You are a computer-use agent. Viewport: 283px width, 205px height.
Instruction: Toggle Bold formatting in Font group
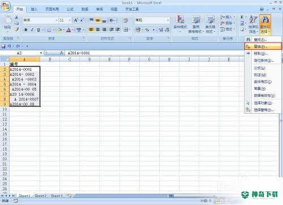tap(26, 30)
